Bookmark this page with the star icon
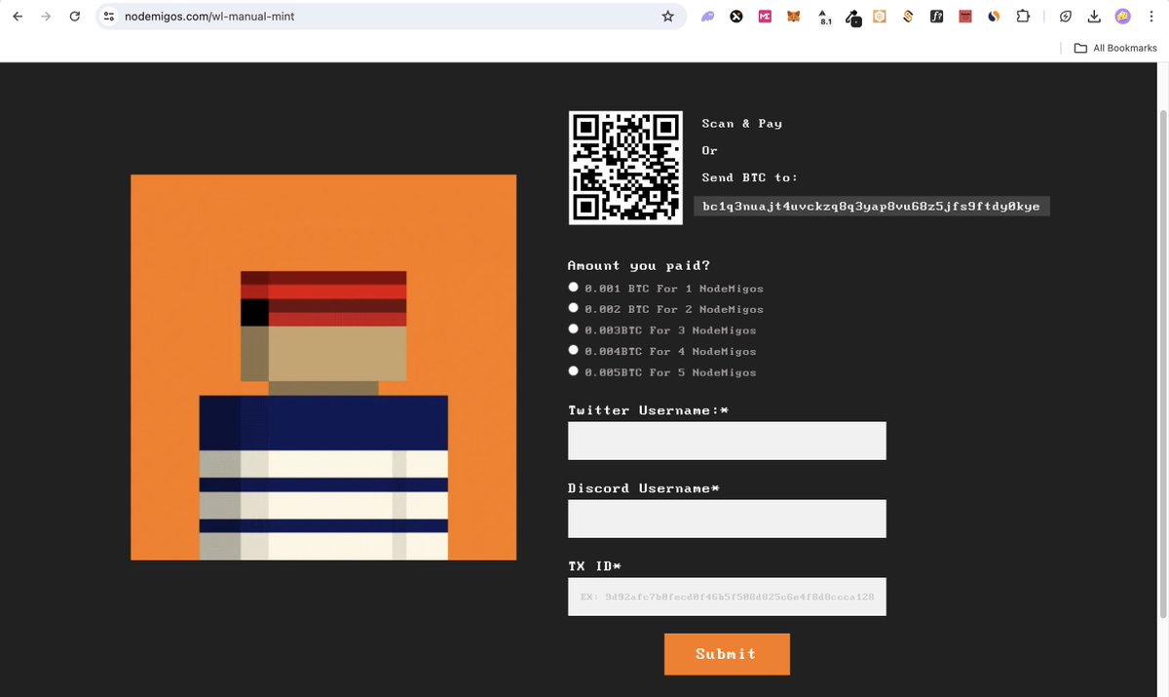Screen dimensions: 1169x697 coord(667,17)
